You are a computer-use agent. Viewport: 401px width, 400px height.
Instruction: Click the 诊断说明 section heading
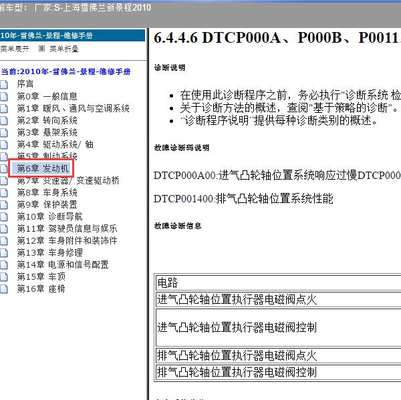tap(170, 67)
